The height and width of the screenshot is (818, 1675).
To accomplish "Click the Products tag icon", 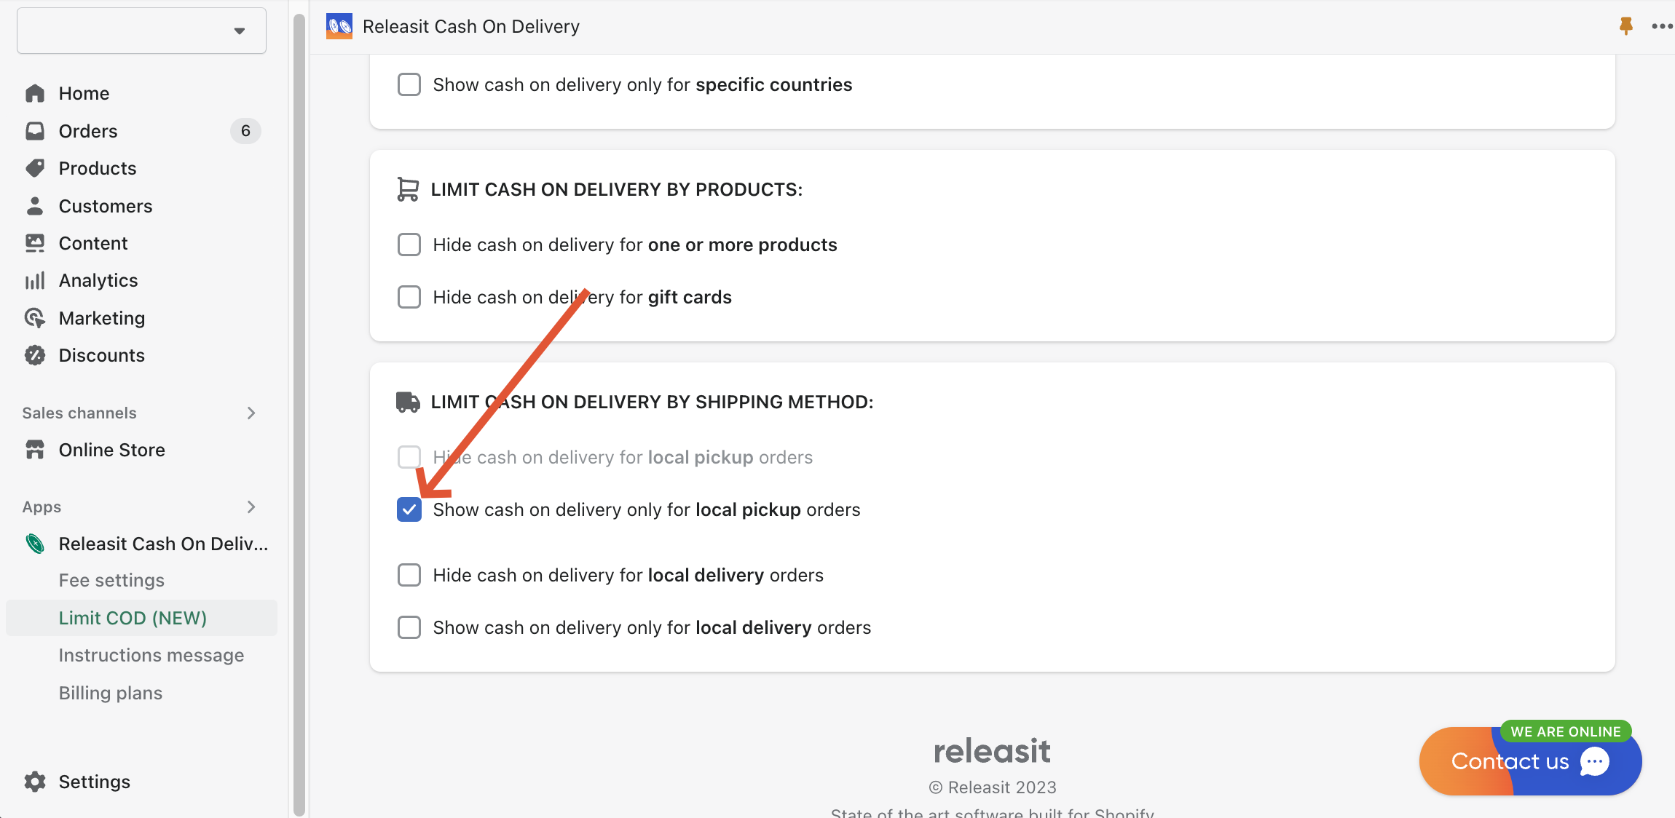I will coord(34,168).
